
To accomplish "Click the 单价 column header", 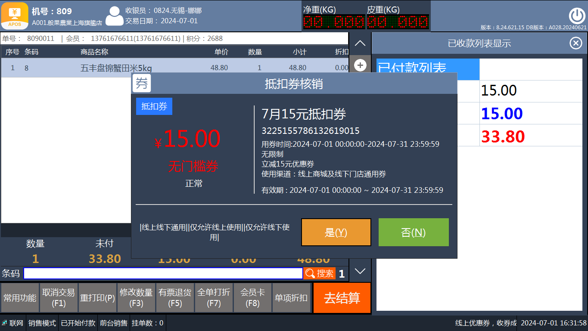I will point(221,52).
